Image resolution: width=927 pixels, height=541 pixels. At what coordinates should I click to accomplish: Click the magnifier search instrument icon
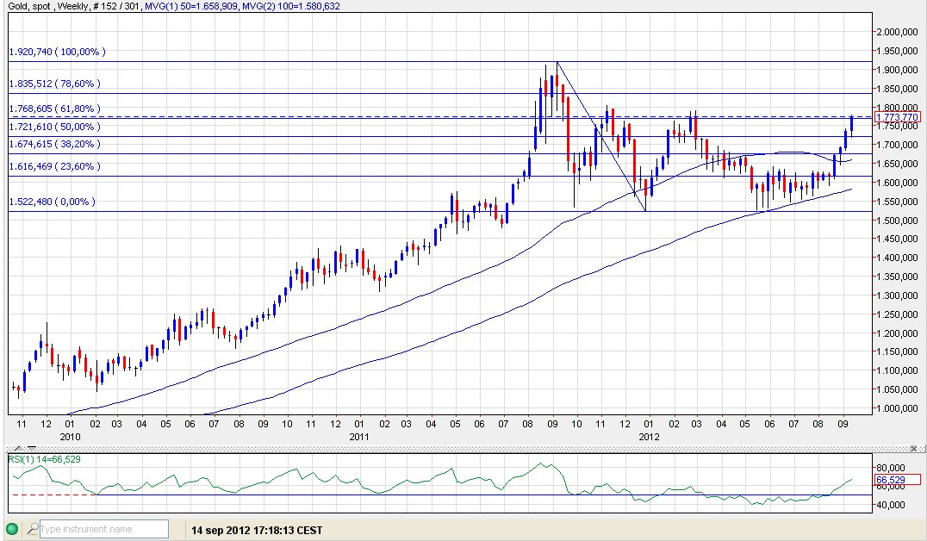pyautogui.click(x=33, y=529)
